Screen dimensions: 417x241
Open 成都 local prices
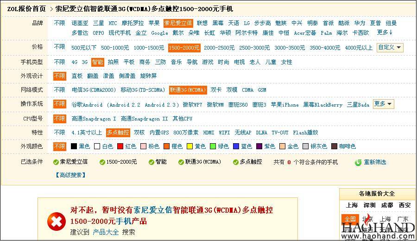point(387,205)
